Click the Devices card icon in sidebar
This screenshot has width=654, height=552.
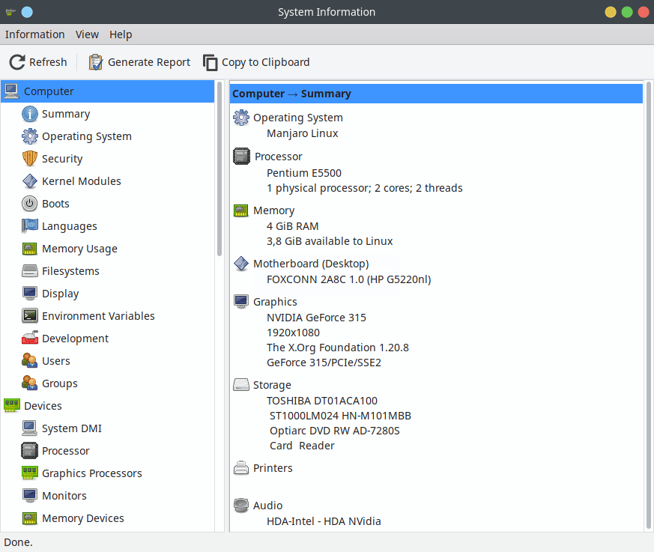pyautogui.click(x=12, y=405)
